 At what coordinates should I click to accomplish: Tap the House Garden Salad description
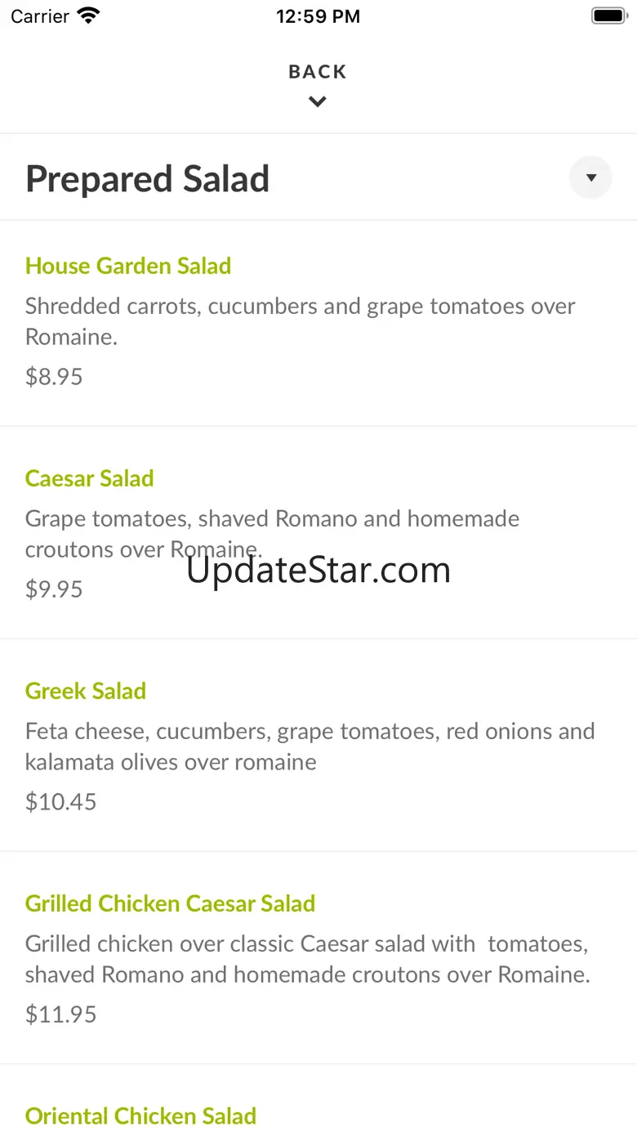tap(300, 320)
